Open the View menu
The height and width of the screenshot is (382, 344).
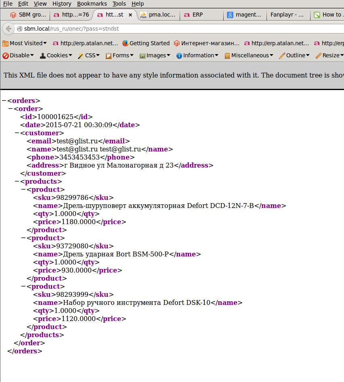(40, 4)
